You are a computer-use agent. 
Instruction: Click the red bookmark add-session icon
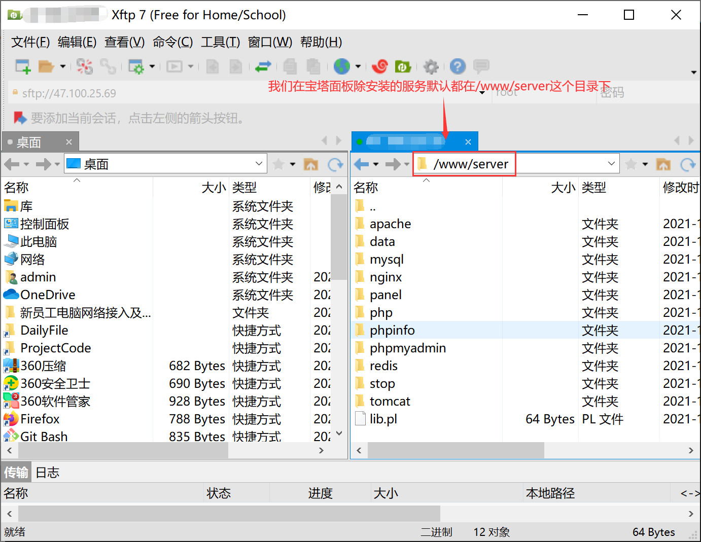coord(20,118)
